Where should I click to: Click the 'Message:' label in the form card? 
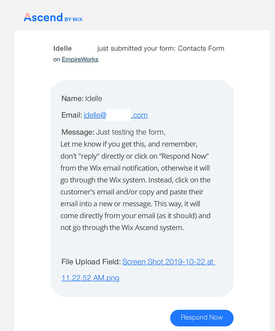77,132
